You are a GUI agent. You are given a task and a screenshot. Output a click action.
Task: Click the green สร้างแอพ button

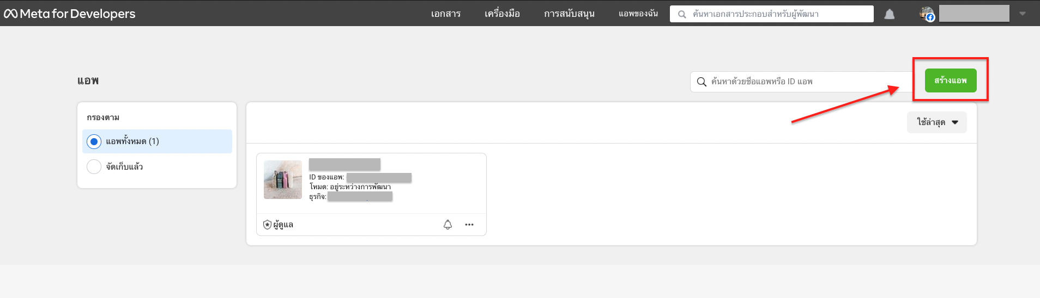(x=951, y=80)
